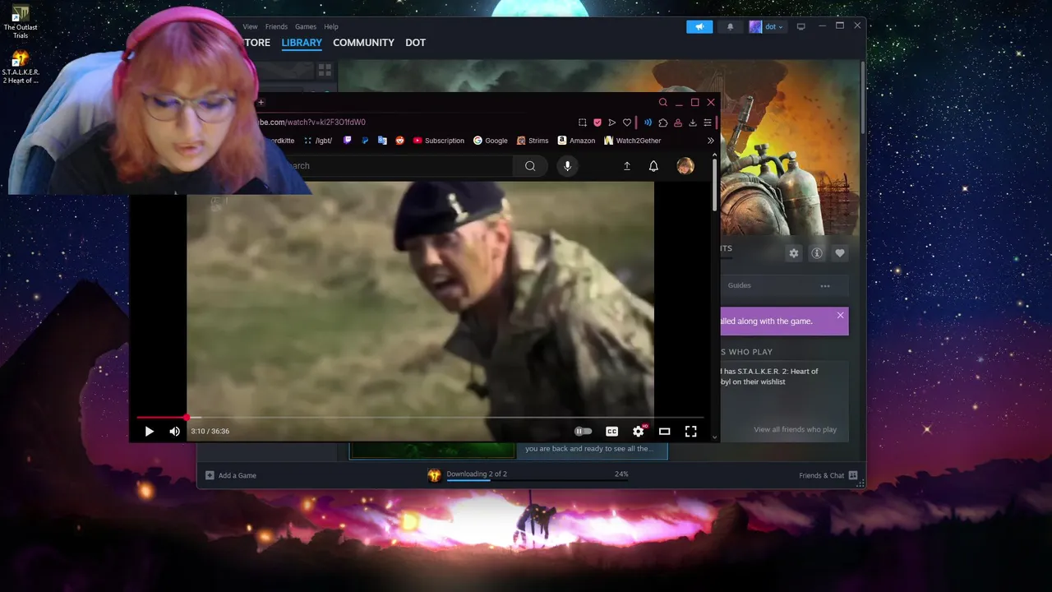Screen dimensions: 1052x592
Task: Open browser downloads icon
Action: click(692, 123)
